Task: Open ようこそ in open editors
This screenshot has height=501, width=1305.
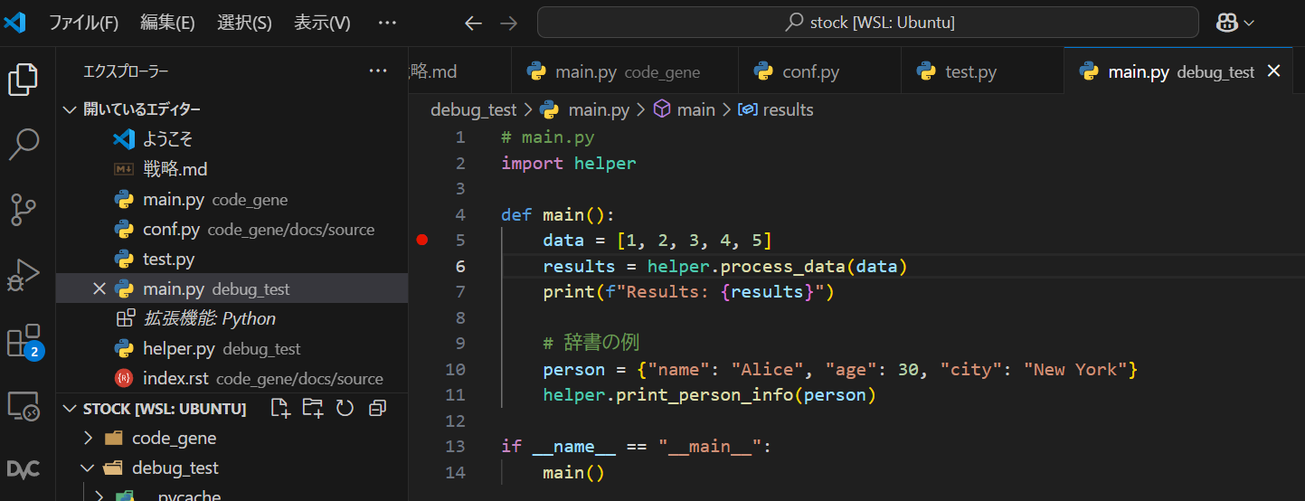Action: pyautogui.click(x=232, y=139)
